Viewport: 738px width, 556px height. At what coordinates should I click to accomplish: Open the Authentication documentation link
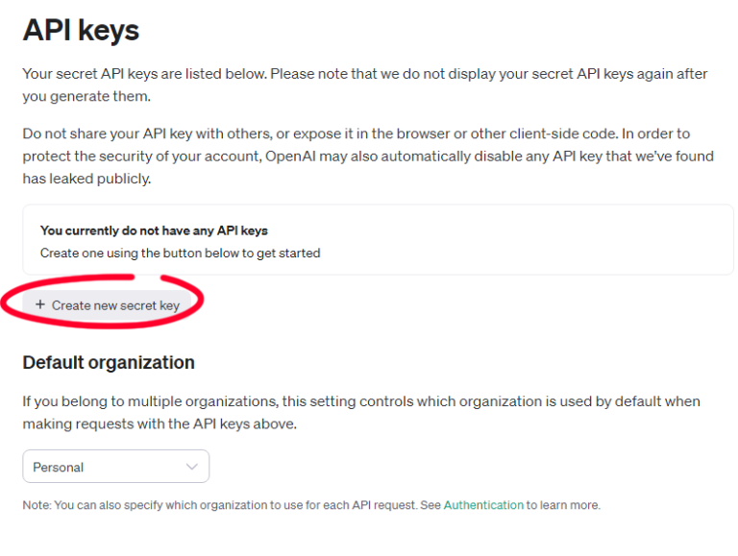pos(483,504)
